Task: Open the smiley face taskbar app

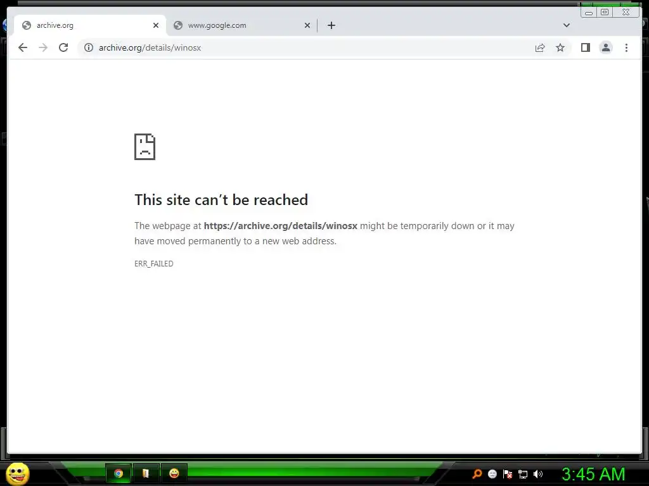Action: (x=174, y=473)
